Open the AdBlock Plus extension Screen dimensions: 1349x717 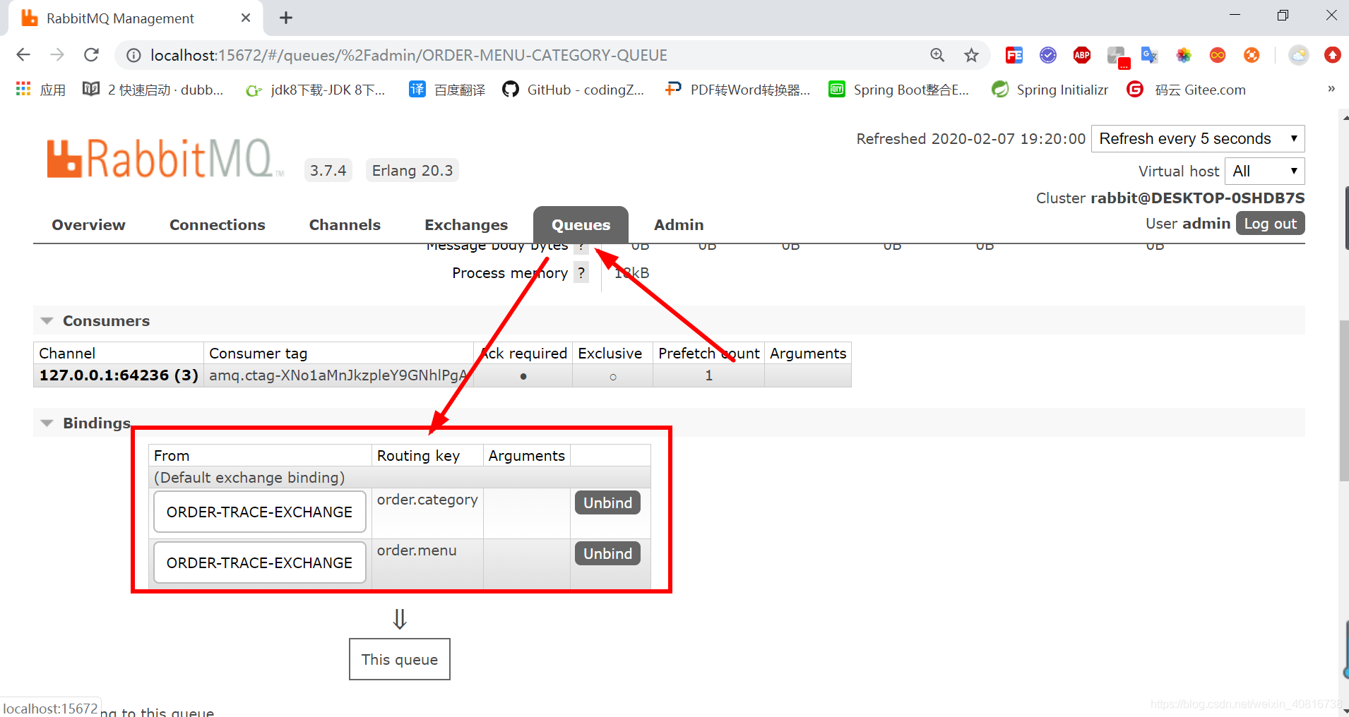pyautogui.click(x=1082, y=55)
